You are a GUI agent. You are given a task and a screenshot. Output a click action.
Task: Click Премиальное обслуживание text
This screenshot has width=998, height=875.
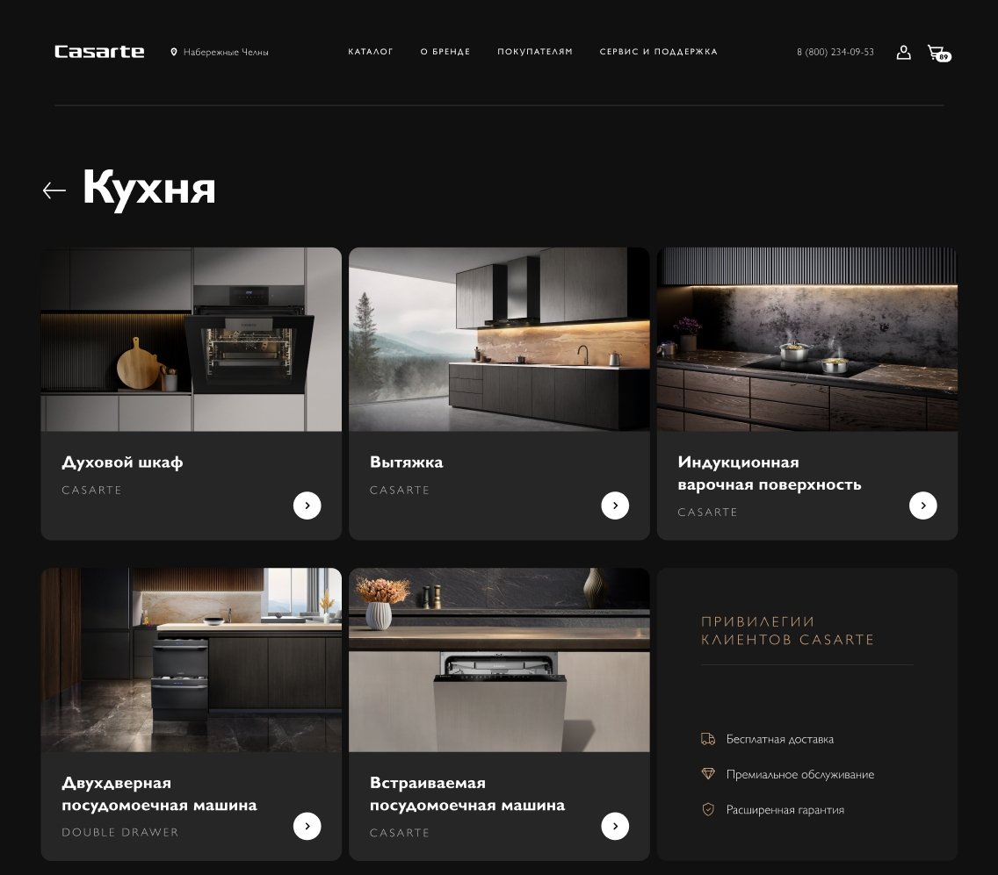(800, 775)
